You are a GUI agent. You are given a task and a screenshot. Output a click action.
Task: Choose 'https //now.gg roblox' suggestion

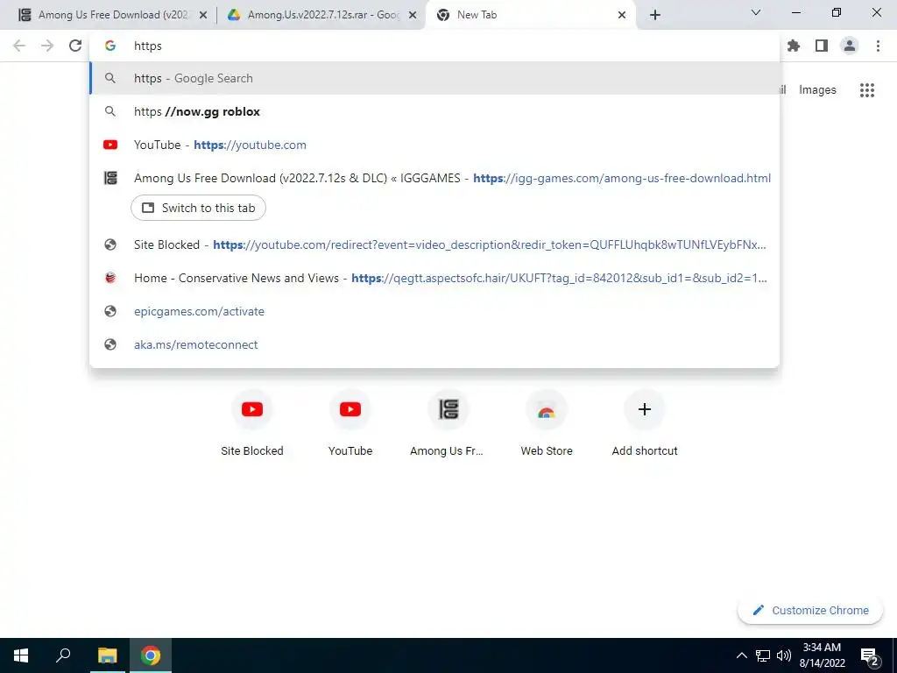click(x=434, y=111)
